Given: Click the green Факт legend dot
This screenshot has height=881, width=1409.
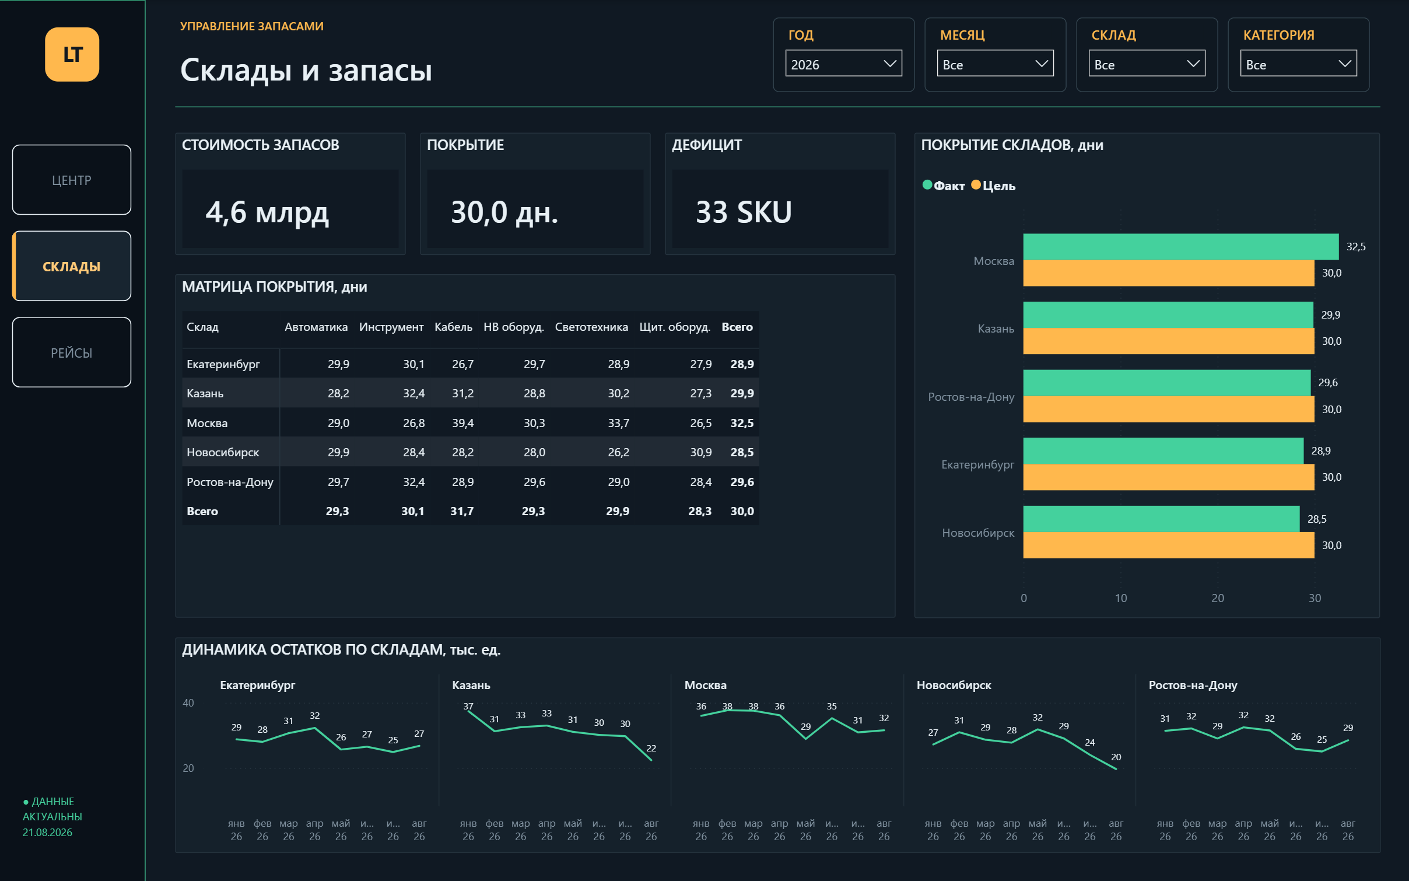Looking at the screenshot, I should (x=927, y=185).
